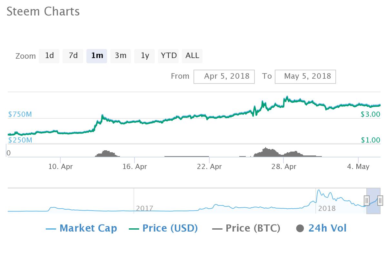This screenshot has height=258, width=387.
Task: Open the From date field
Action: [224, 76]
